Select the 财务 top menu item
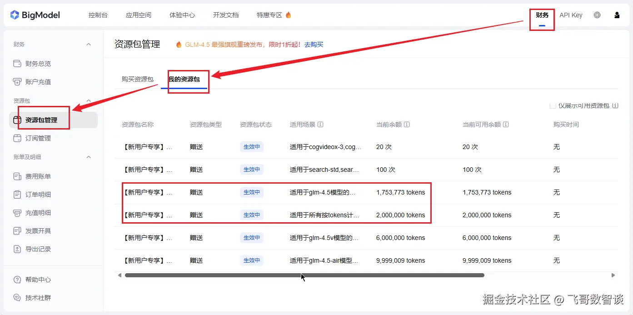633x315 pixels. [x=542, y=15]
